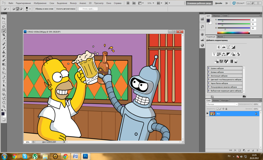Toggle lock position in Layers panel

(223, 109)
